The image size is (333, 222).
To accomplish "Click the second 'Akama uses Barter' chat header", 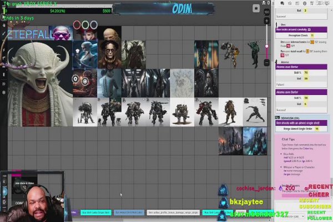I will click(x=301, y=92).
